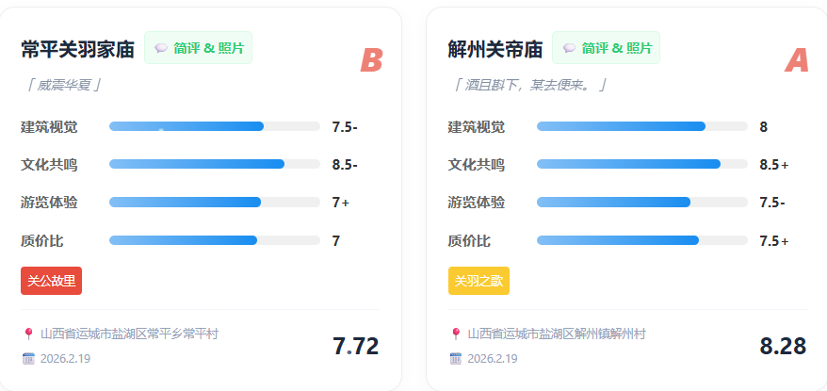
Task: Click the red 关公故里 tag
Action: click(x=52, y=281)
